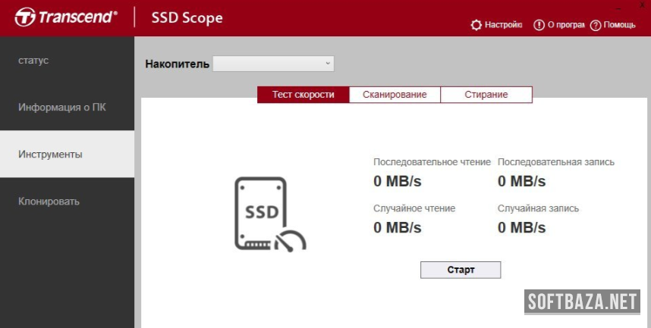Viewport: 651px width, 328px height.
Task: Open the Сканирование tab
Action: point(395,95)
